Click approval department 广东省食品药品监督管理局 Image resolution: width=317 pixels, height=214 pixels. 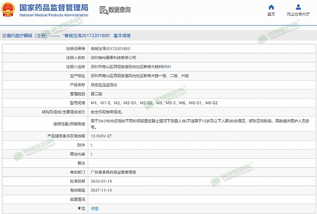[113, 172]
